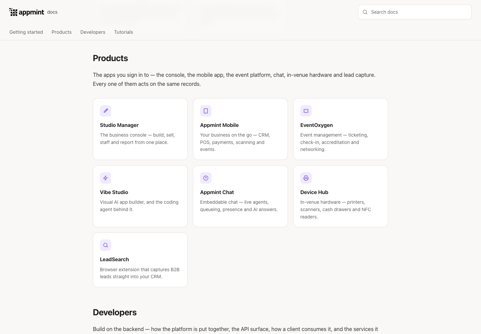Click text 'Event management — ticketing,'
The height and width of the screenshot is (334, 481).
tap(334, 135)
